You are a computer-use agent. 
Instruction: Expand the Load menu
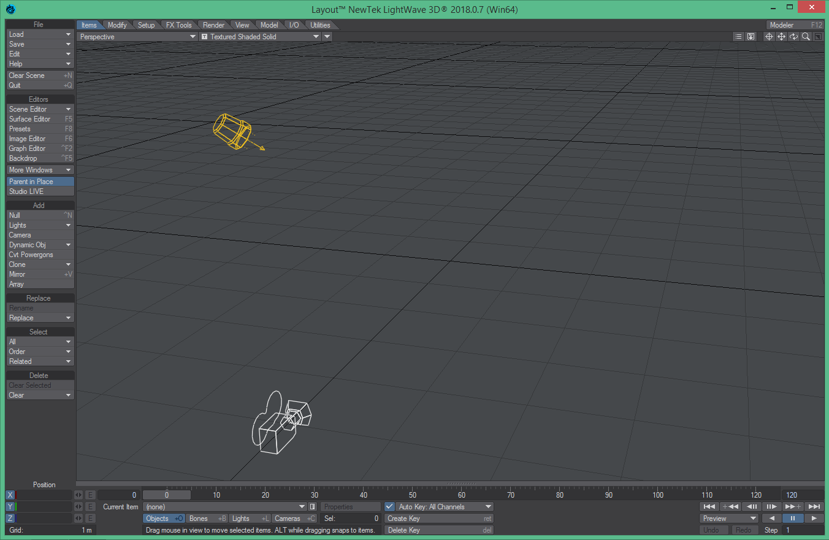(40, 34)
